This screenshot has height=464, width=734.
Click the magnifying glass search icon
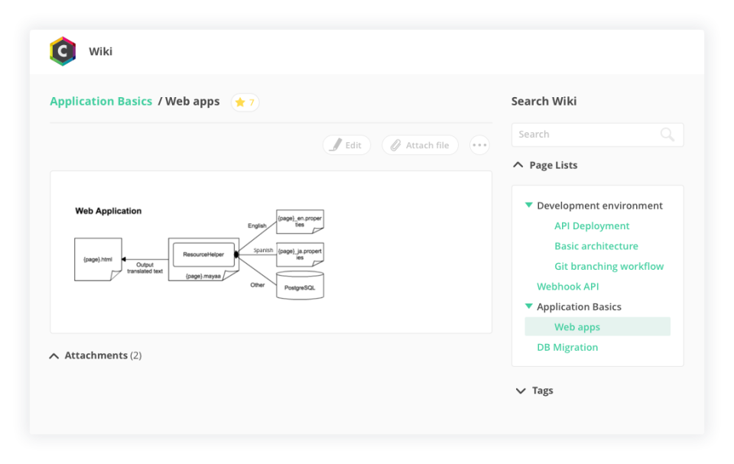coord(667,135)
